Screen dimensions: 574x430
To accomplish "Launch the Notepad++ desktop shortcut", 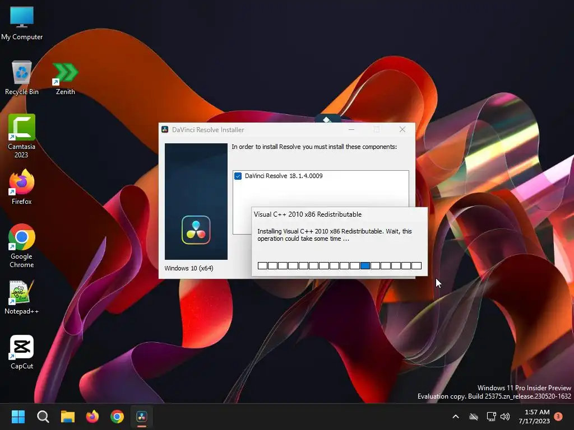I will (22, 297).
